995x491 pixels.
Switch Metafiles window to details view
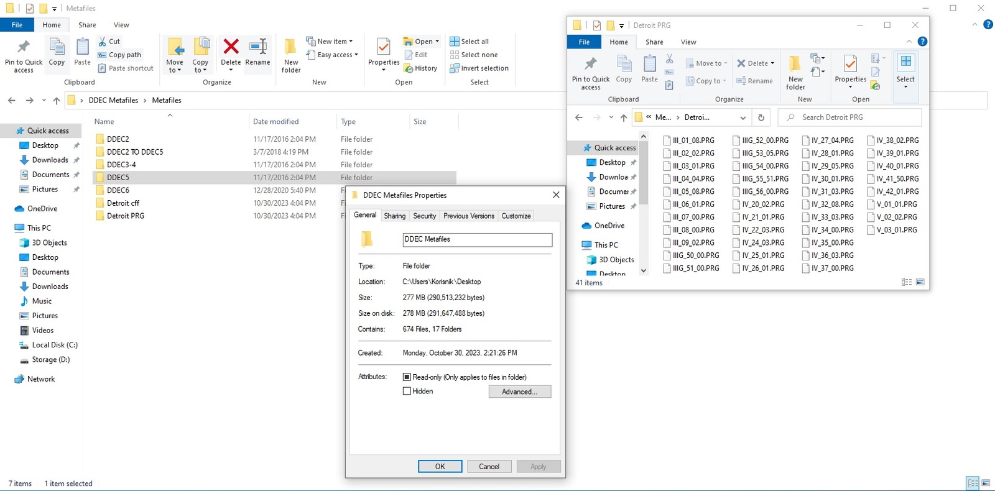973,483
